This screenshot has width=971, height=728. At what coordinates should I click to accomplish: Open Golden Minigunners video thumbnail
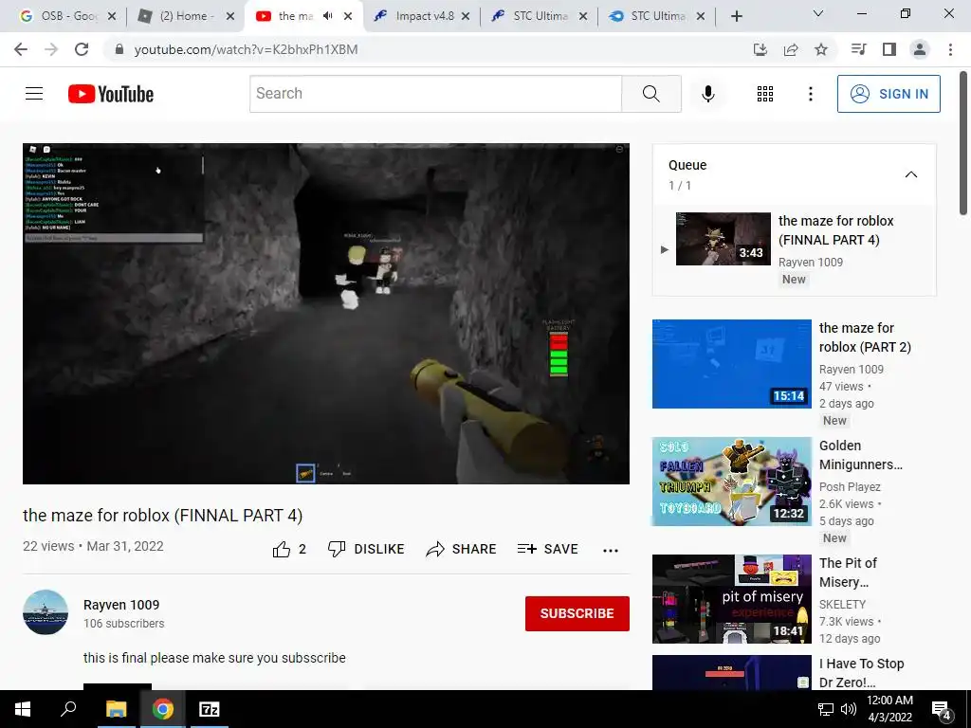tap(731, 482)
